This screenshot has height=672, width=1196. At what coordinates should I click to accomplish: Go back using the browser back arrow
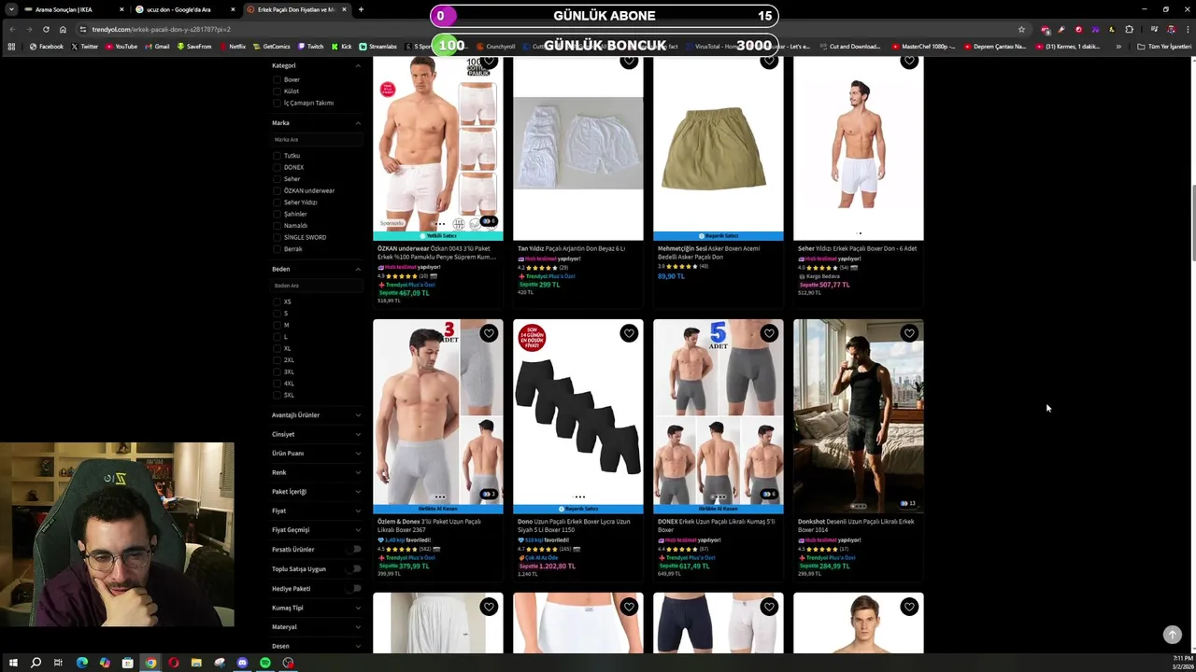point(12,29)
